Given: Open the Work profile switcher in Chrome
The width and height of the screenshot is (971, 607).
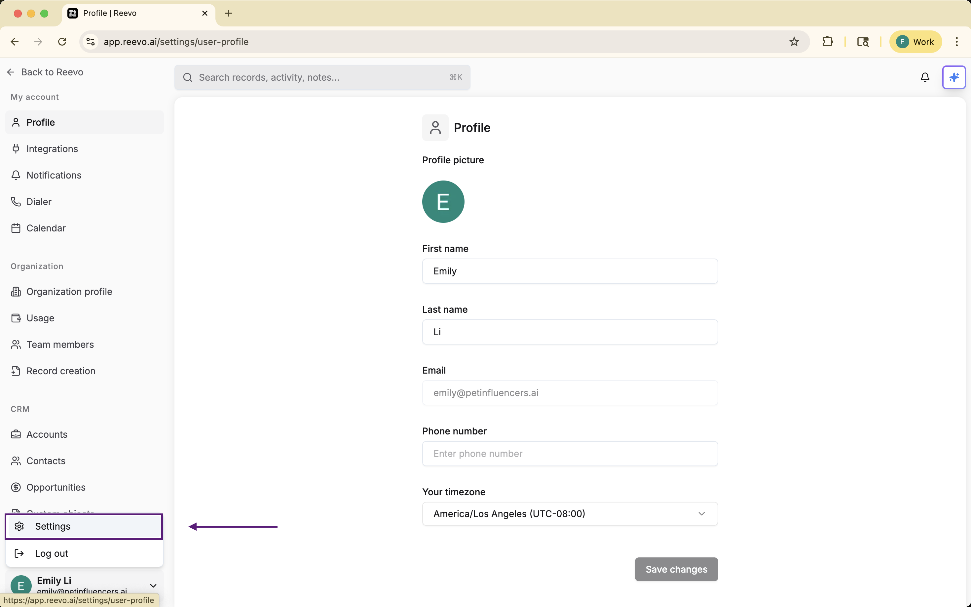Looking at the screenshot, I should 915,42.
